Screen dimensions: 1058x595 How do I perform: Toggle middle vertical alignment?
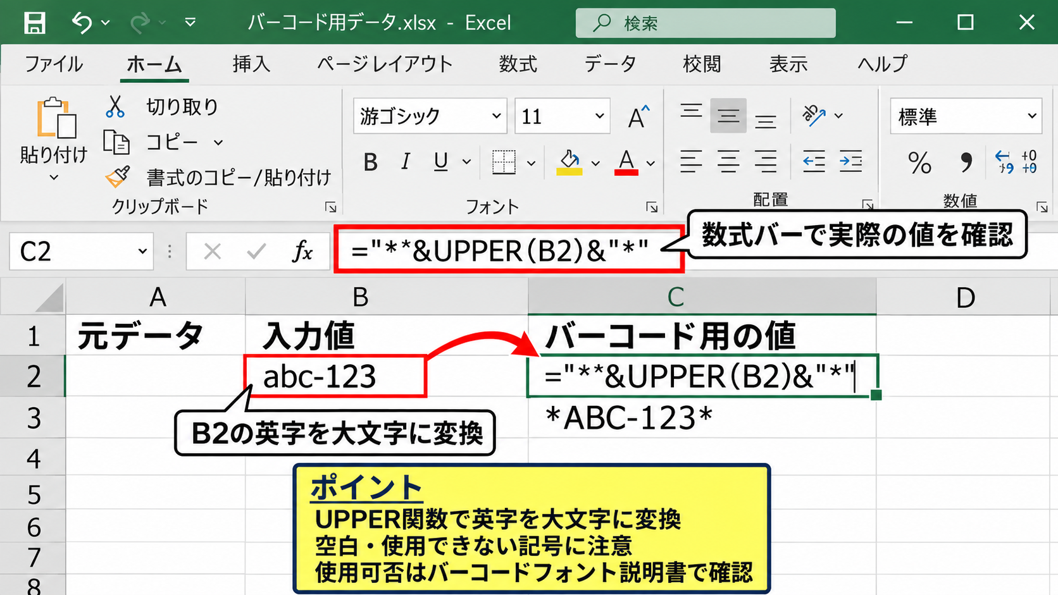728,116
